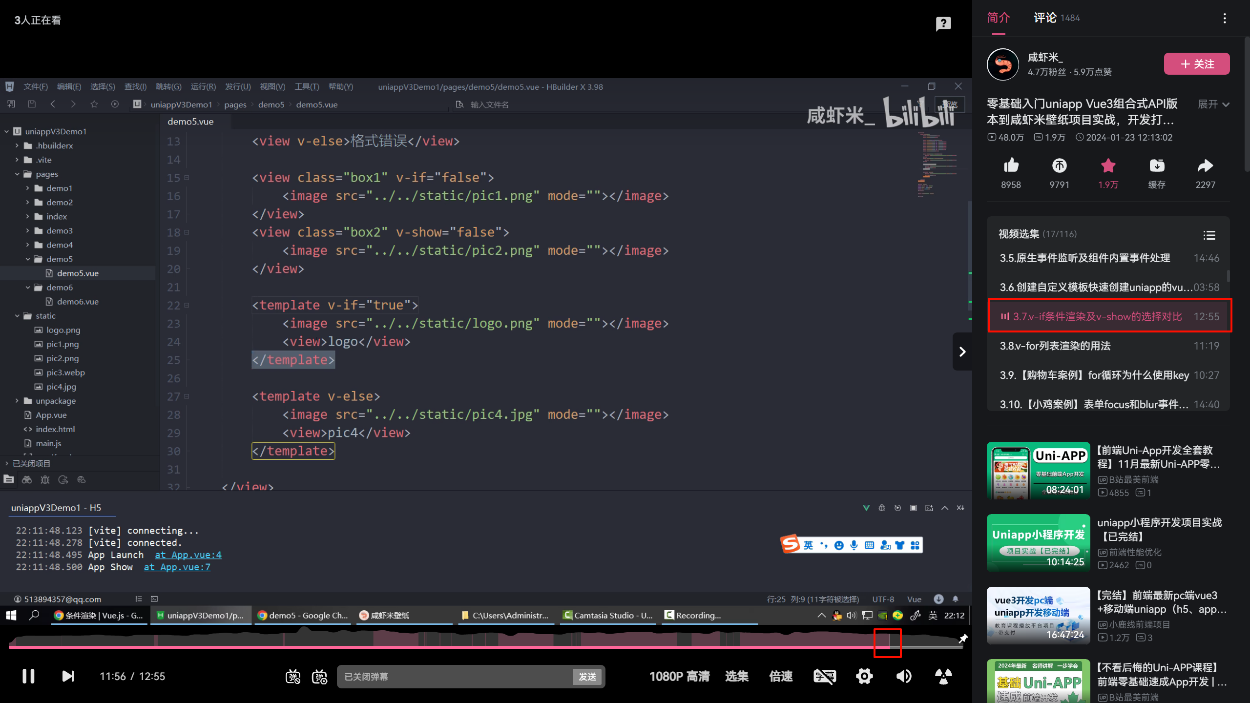Open Windows Start menu
1250x703 pixels.
tap(11, 616)
